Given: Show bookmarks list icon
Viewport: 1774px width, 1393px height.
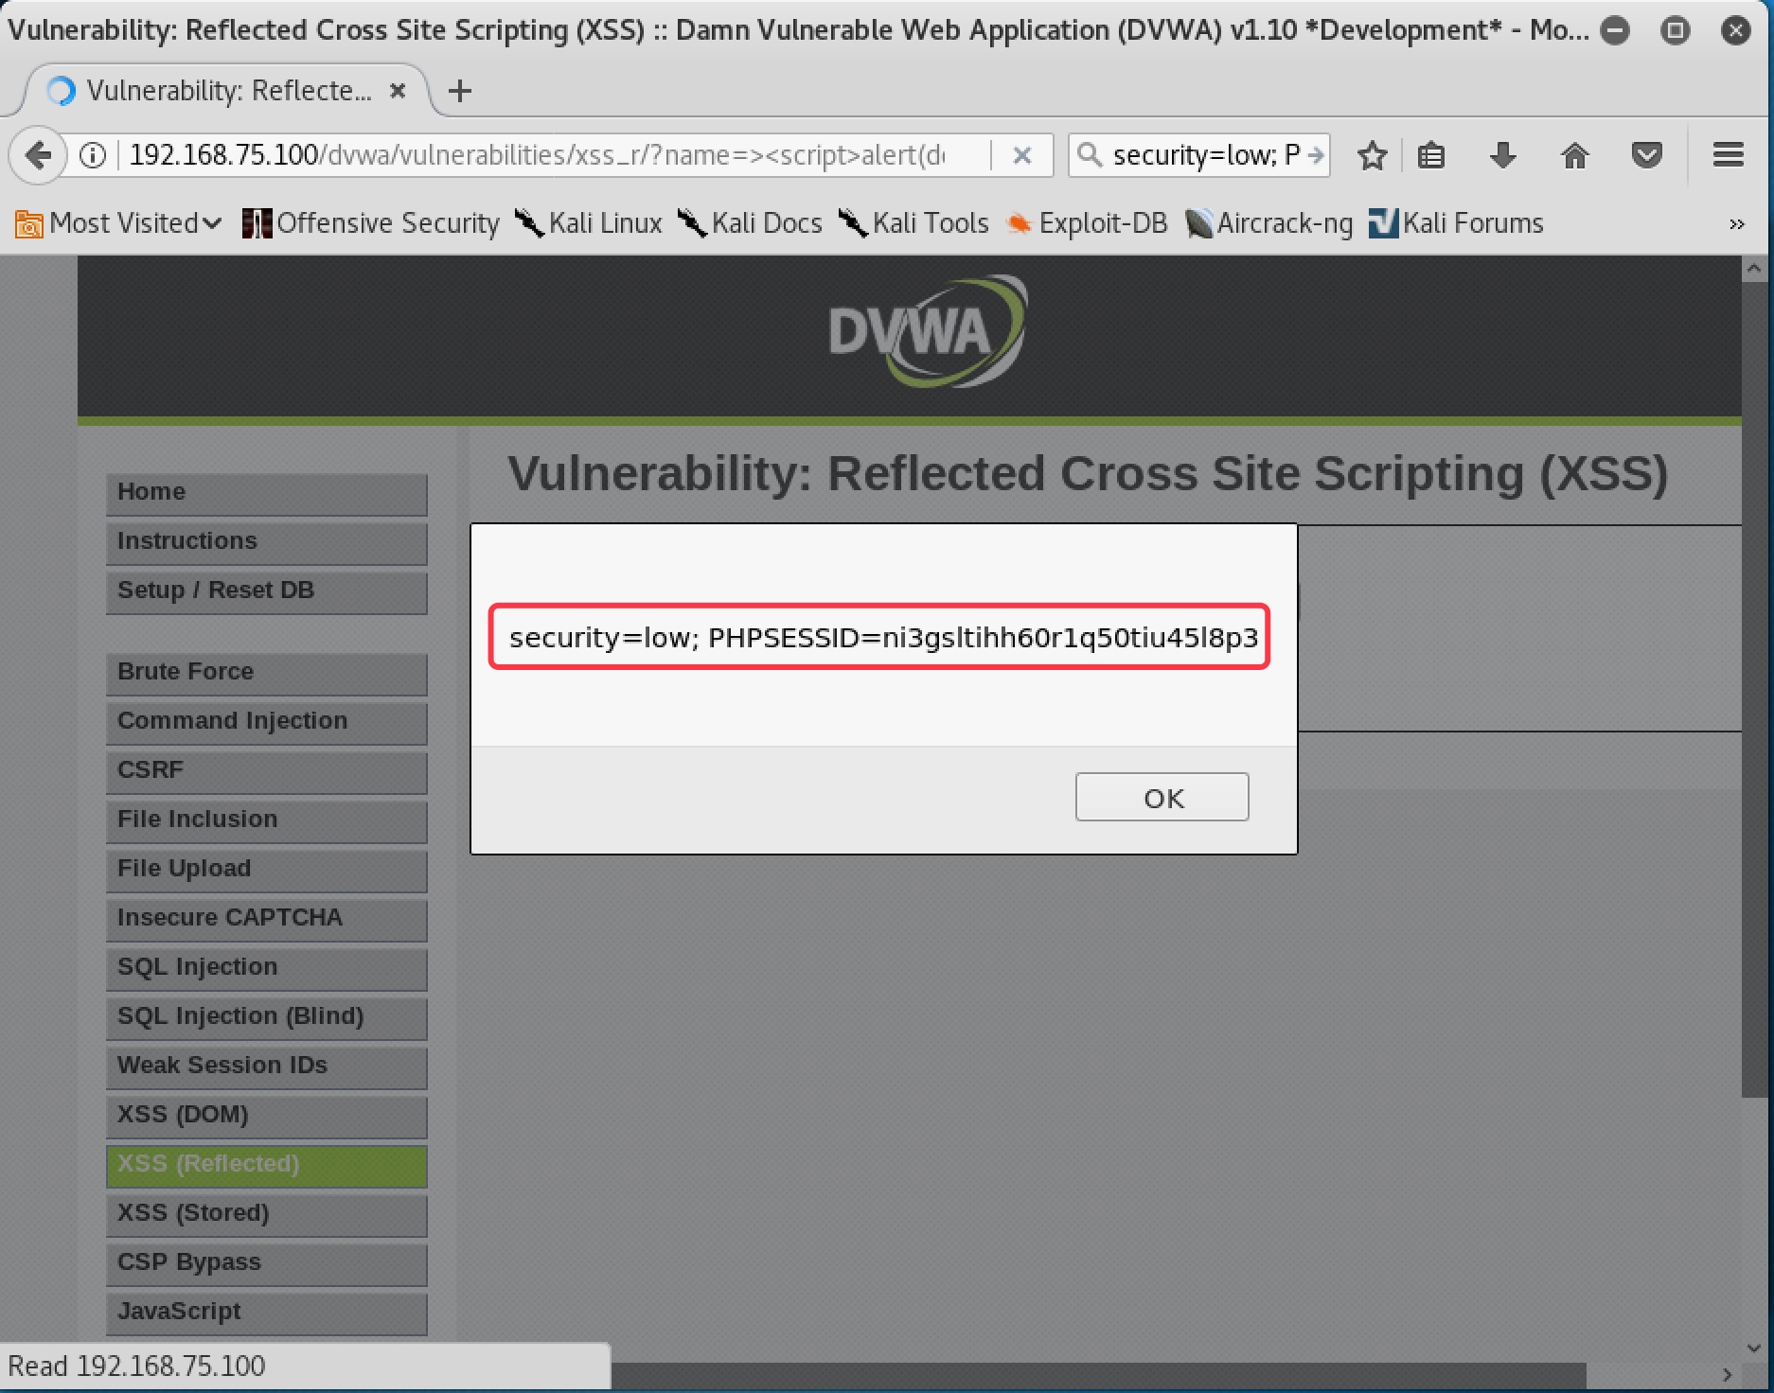Looking at the screenshot, I should (1430, 155).
